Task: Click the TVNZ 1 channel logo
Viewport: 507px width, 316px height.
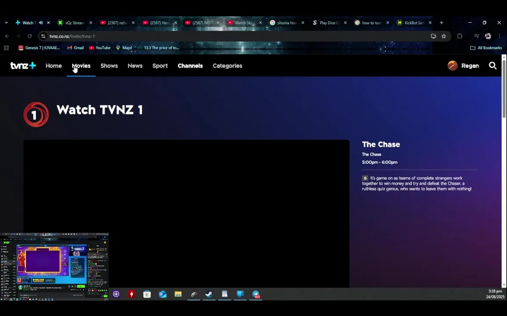Action: [36, 115]
